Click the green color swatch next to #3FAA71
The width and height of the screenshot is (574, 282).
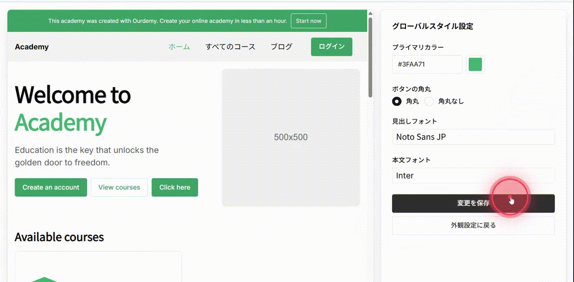coord(475,64)
